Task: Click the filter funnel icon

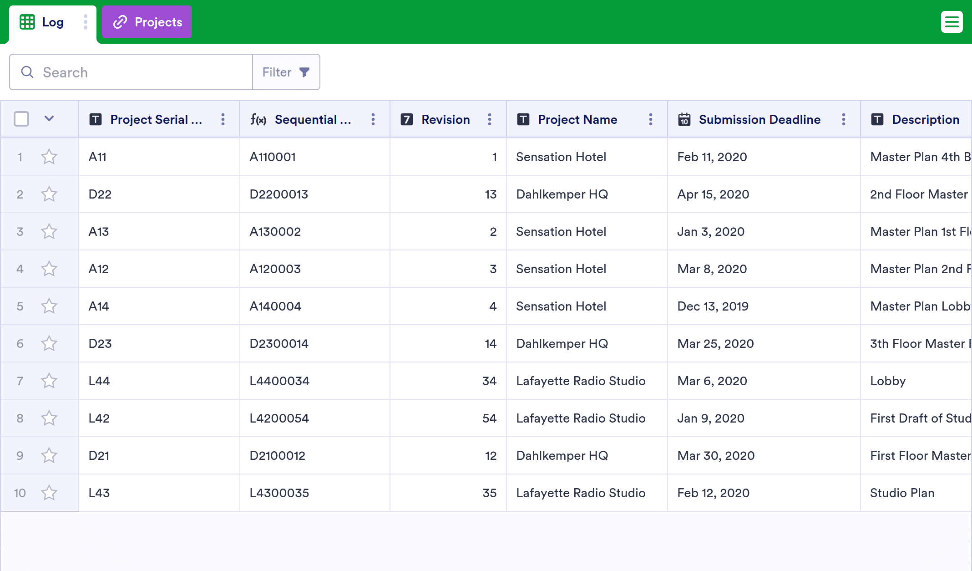Action: (x=304, y=72)
